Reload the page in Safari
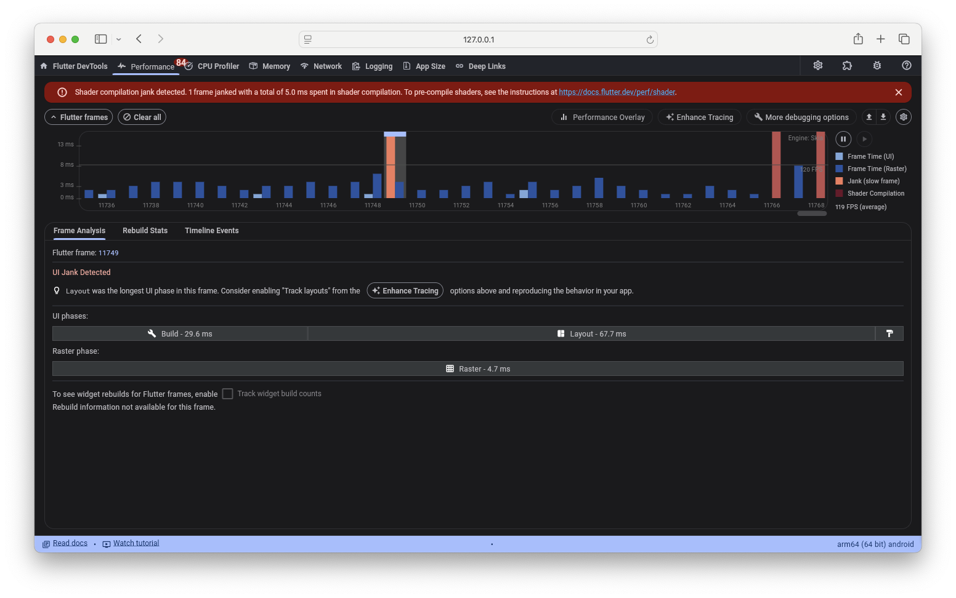The height and width of the screenshot is (598, 956). [x=650, y=39]
